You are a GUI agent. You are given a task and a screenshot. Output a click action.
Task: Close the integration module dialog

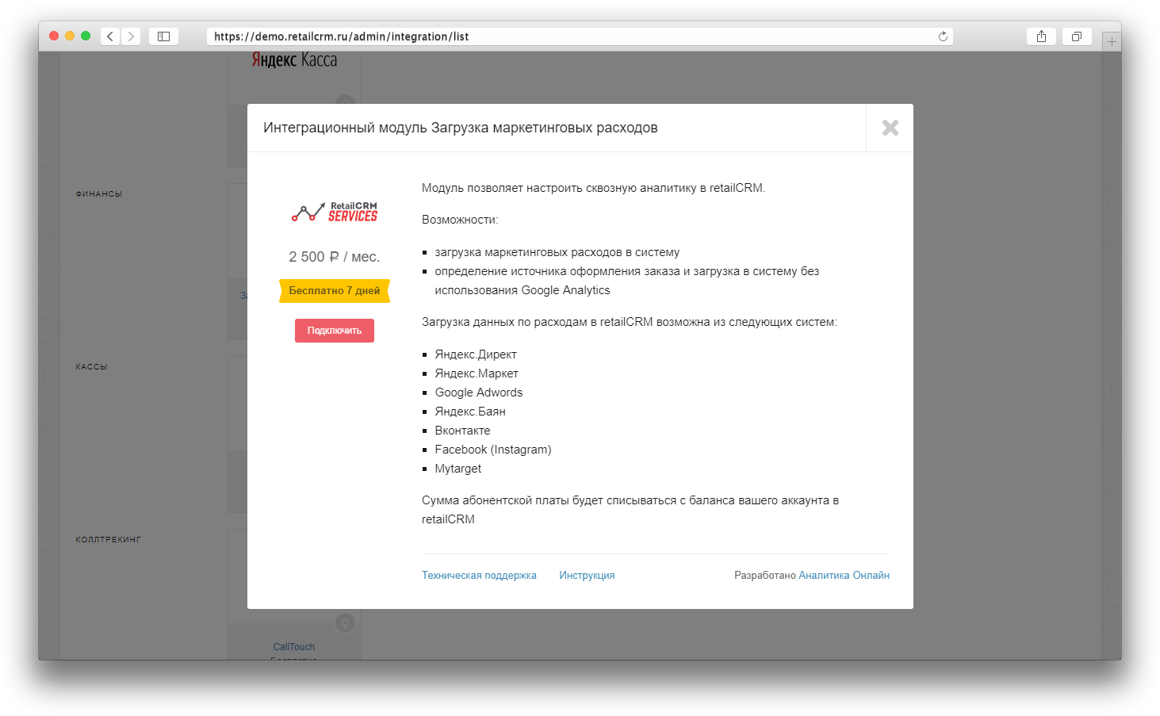point(890,128)
